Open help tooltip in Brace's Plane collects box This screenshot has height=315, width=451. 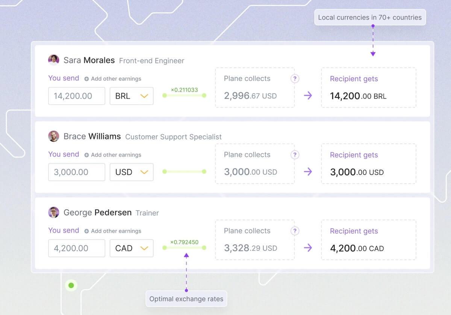[x=295, y=155]
